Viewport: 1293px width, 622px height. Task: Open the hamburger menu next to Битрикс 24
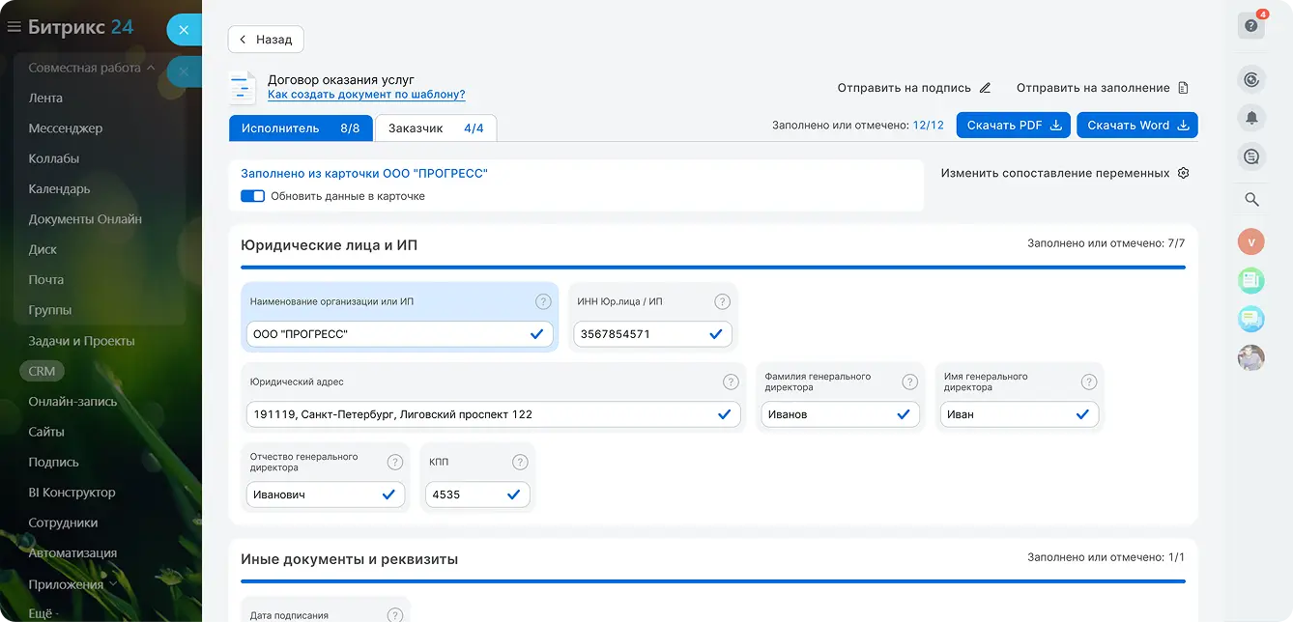pyautogui.click(x=14, y=28)
